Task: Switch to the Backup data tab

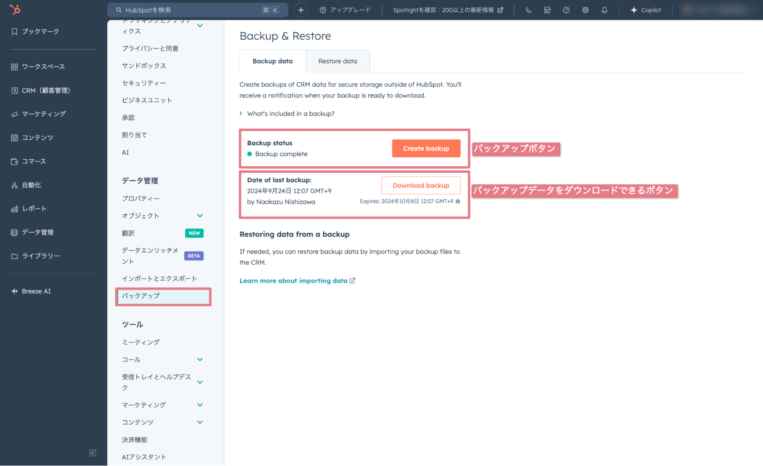Action: 273,61
